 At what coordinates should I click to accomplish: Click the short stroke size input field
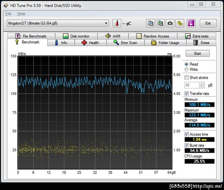[191, 85]
